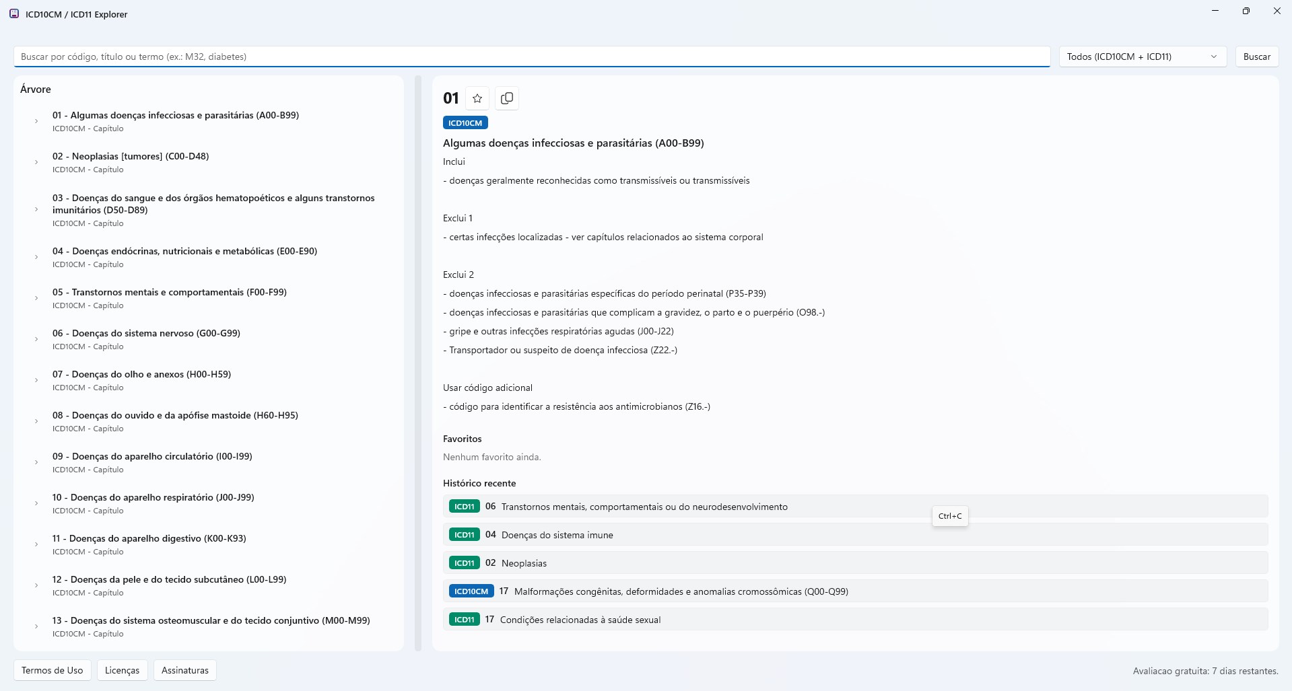The height and width of the screenshot is (691, 1292).
Task: Expand chapter 02 Neoplasias [tumores]
Action: click(x=36, y=162)
